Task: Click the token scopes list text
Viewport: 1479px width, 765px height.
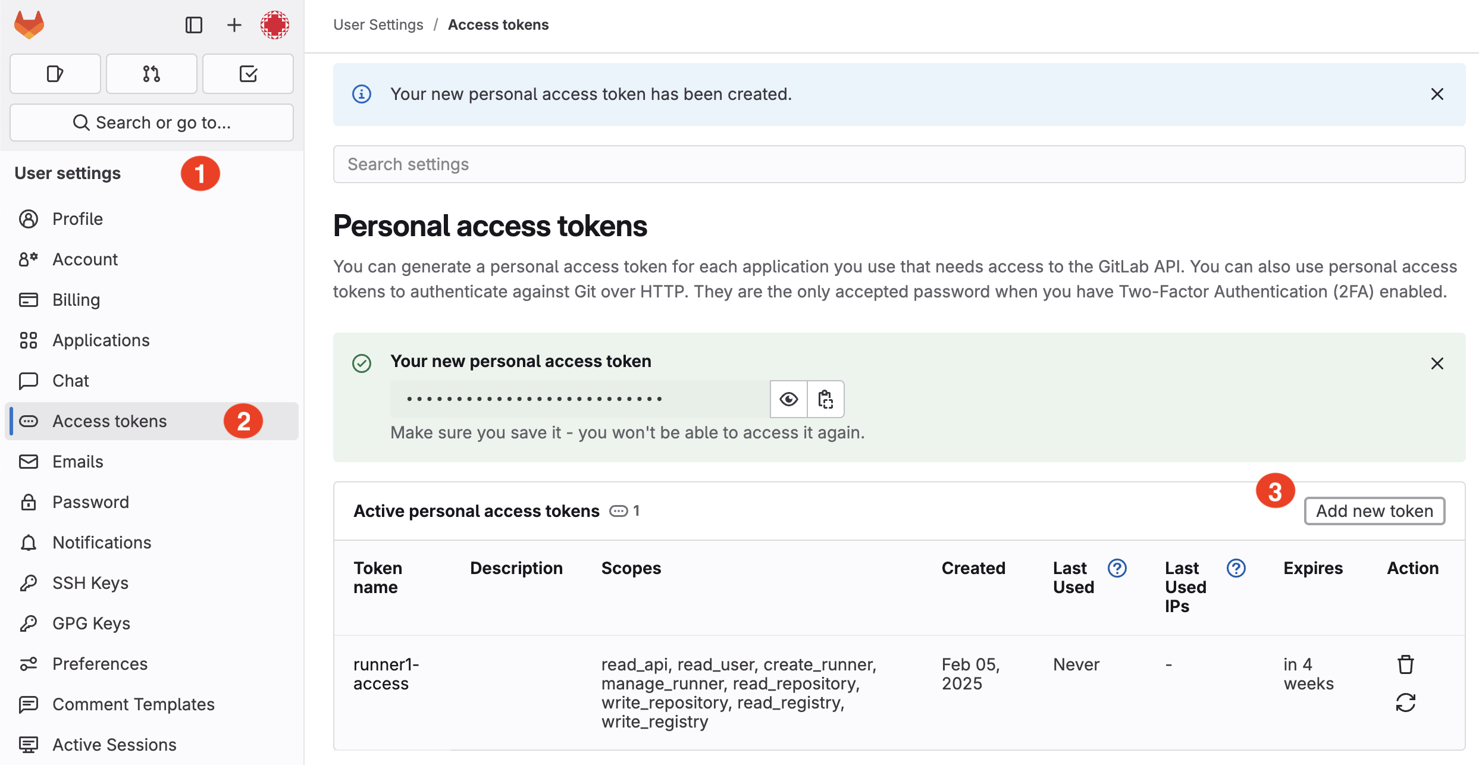Action: (x=739, y=693)
